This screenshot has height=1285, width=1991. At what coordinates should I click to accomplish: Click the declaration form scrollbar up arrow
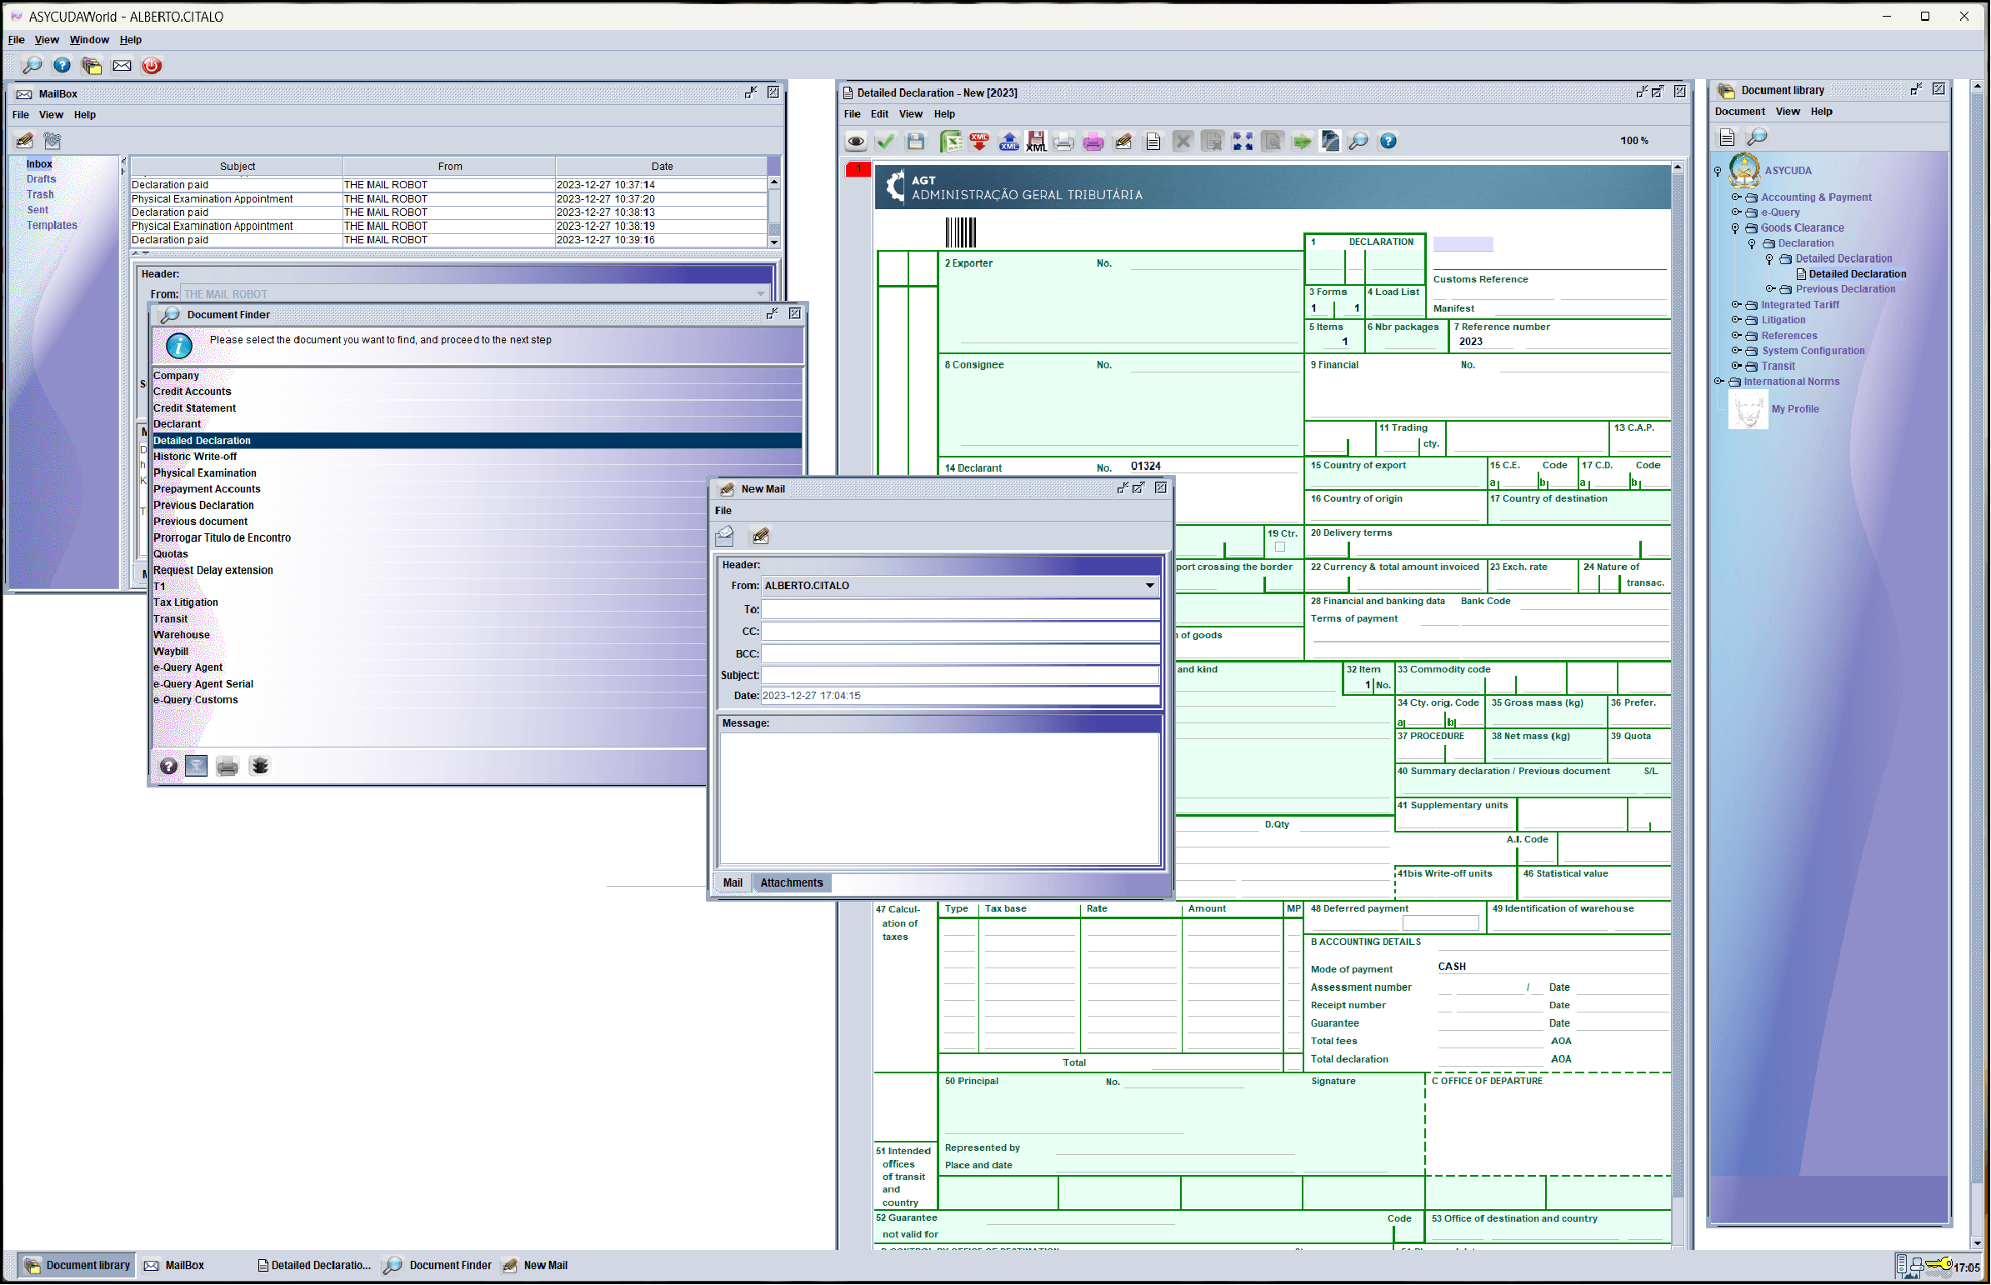tap(1678, 167)
